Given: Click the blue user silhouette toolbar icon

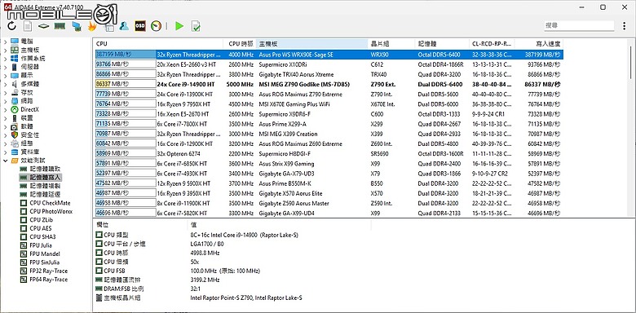Looking at the screenshot, I should [x=124, y=26].
